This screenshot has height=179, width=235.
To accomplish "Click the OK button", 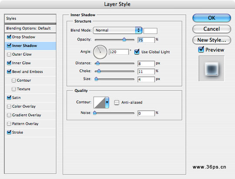I will tap(211, 18).
